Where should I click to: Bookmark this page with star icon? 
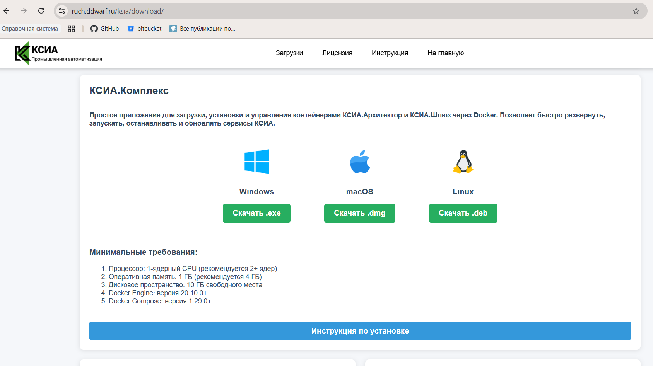pyautogui.click(x=636, y=11)
